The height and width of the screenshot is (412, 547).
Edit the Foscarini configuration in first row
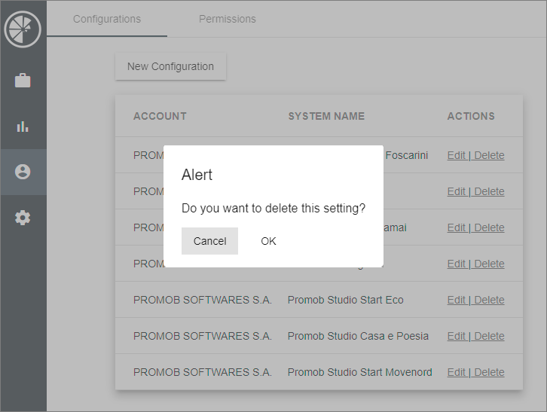click(x=456, y=155)
